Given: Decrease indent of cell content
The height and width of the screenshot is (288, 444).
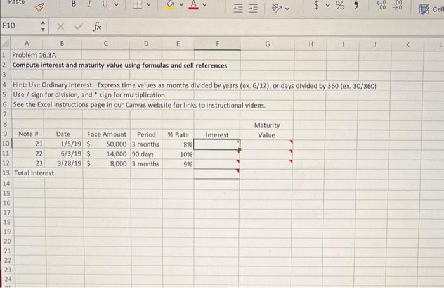Looking at the screenshot, I should pyautogui.click(x=238, y=9).
